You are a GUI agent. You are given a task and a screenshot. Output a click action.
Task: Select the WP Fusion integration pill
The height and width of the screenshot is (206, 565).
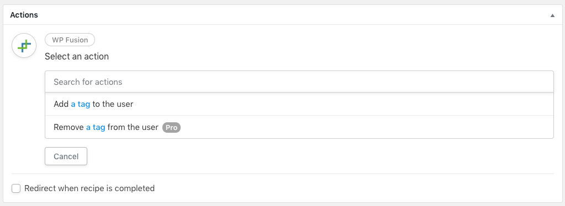70,40
